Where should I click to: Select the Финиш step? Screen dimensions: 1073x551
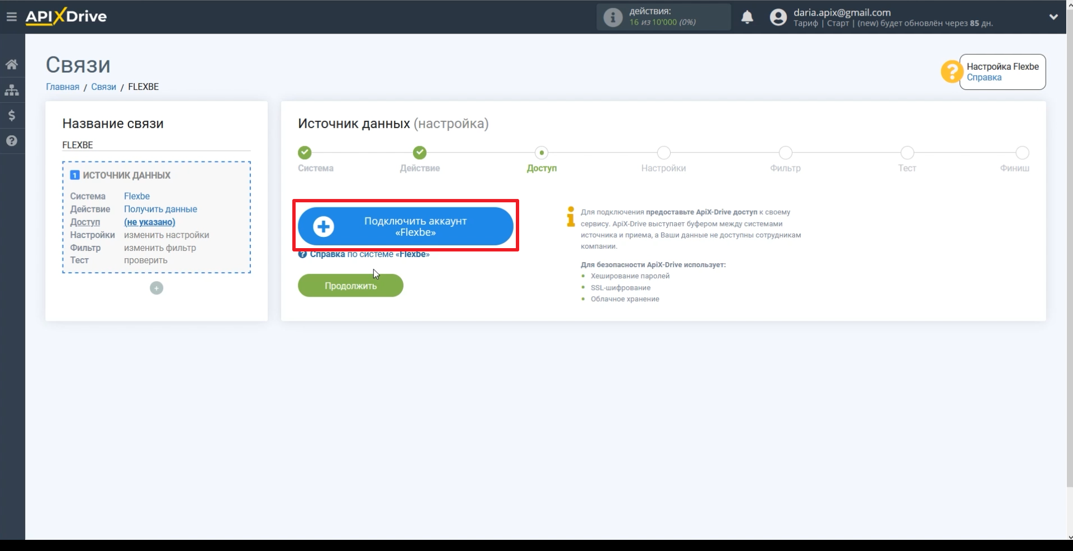(x=1022, y=153)
